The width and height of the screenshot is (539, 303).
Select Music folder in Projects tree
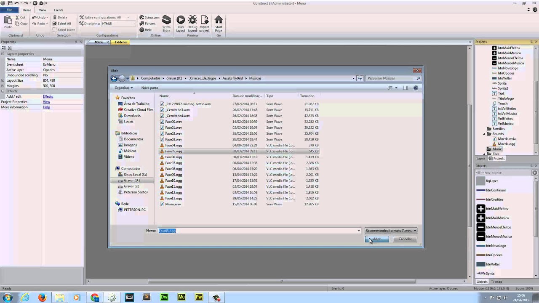(497, 149)
